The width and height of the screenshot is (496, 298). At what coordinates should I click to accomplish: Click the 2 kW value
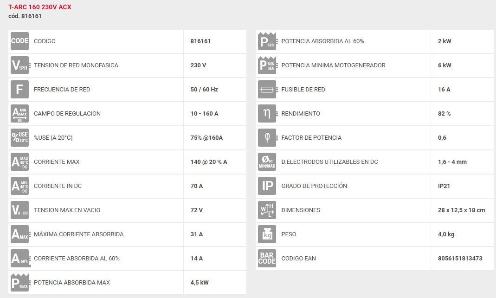(x=444, y=41)
